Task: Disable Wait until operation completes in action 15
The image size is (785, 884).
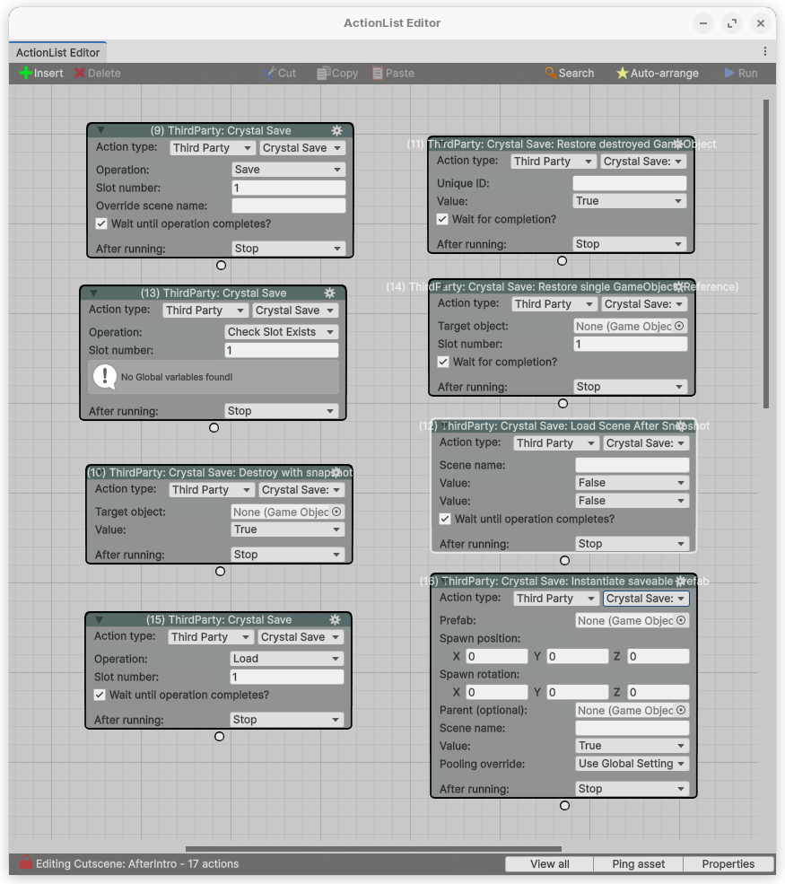Action: [x=100, y=696]
